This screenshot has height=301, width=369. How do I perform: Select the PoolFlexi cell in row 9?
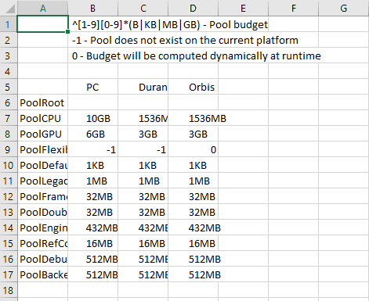coord(43,149)
